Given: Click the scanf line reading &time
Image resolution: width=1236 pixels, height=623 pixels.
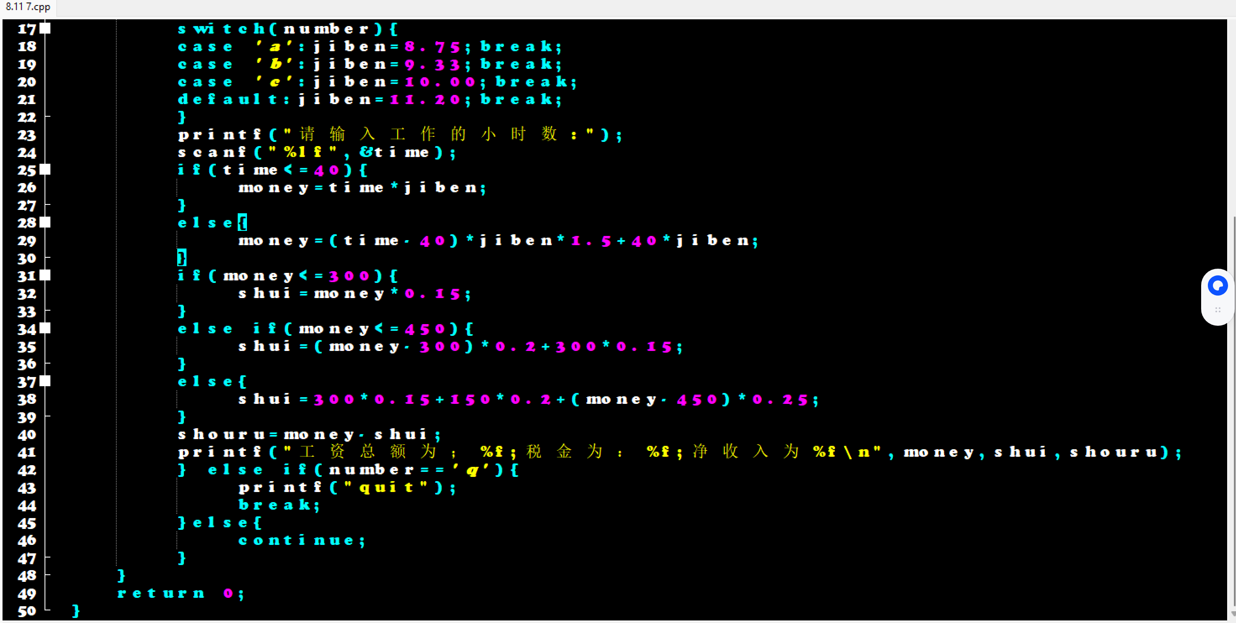Looking at the screenshot, I should [x=316, y=152].
